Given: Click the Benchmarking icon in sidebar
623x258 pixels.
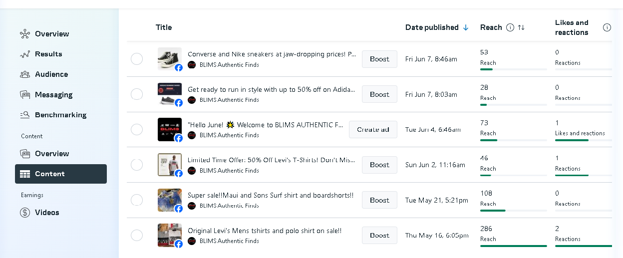Looking at the screenshot, I should [x=25, y=115].
